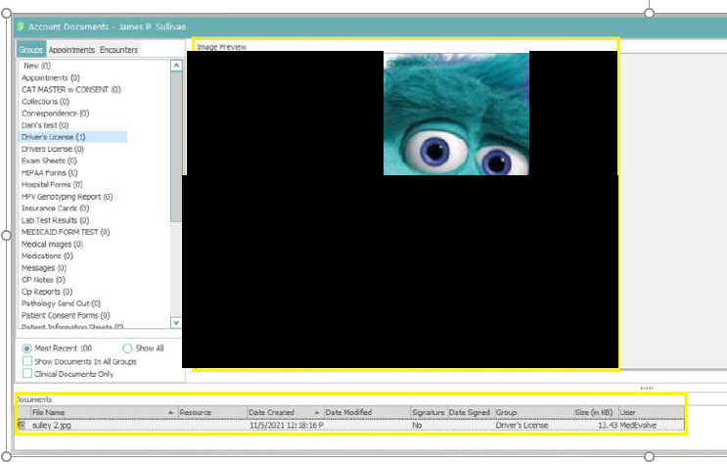Click the Account Documents window title icon
Viewport: 727px width, 465px height.
pyautogui.click(x=21, y=26)
